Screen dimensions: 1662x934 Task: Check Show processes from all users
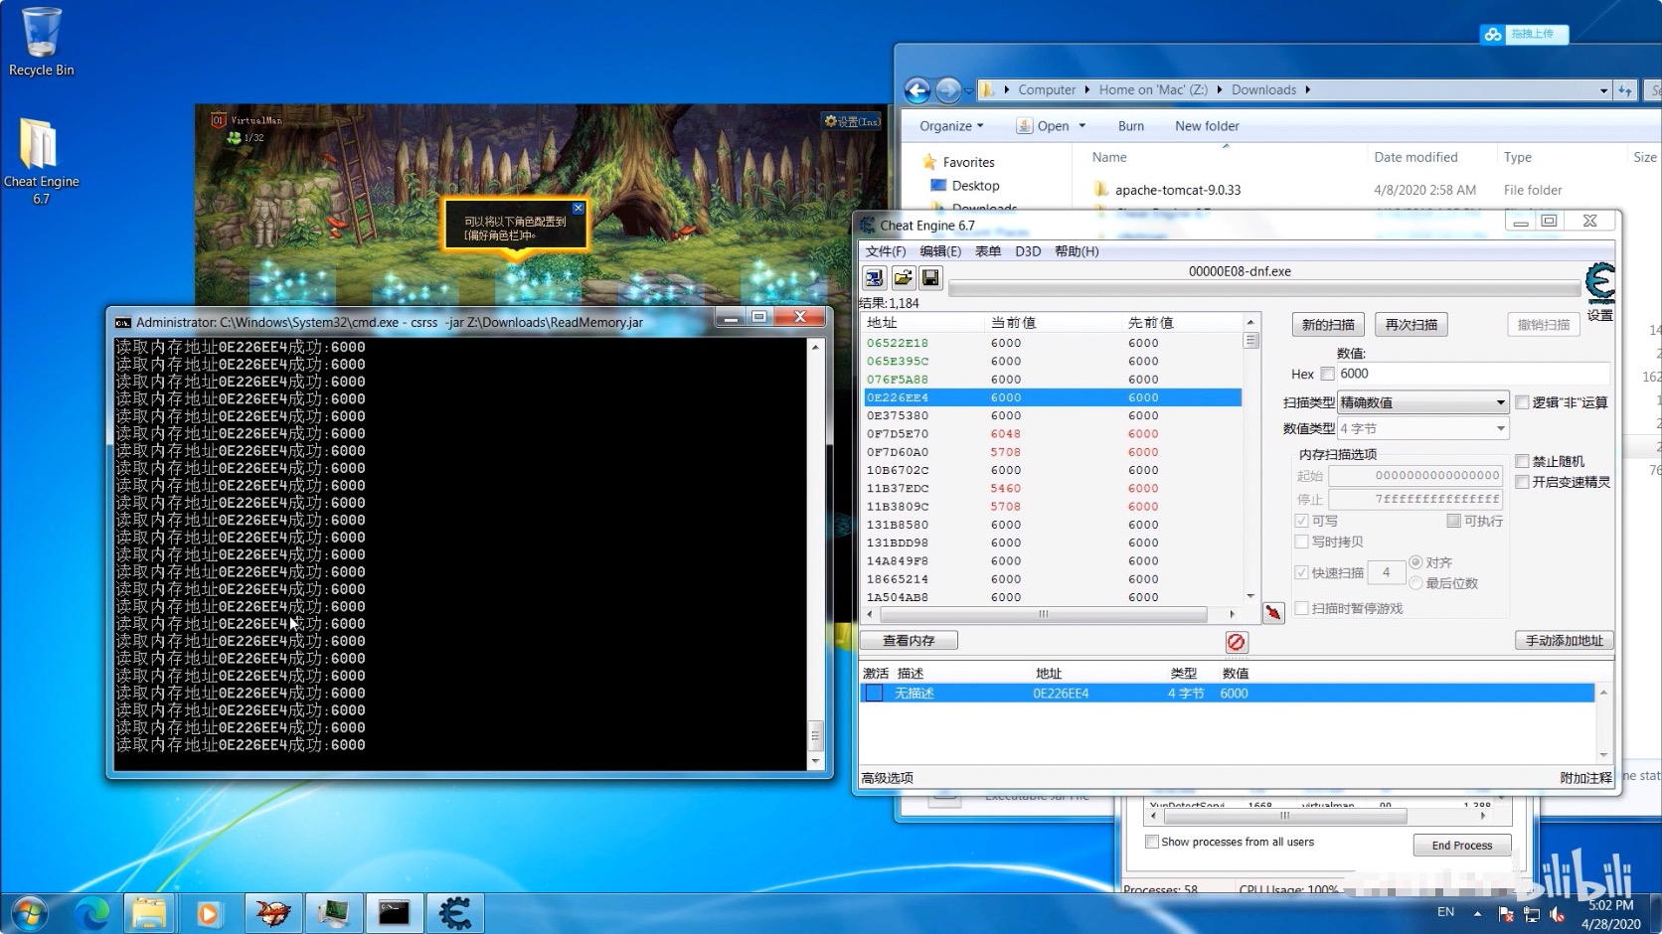pyautogui.click(x=1152, y=842)
